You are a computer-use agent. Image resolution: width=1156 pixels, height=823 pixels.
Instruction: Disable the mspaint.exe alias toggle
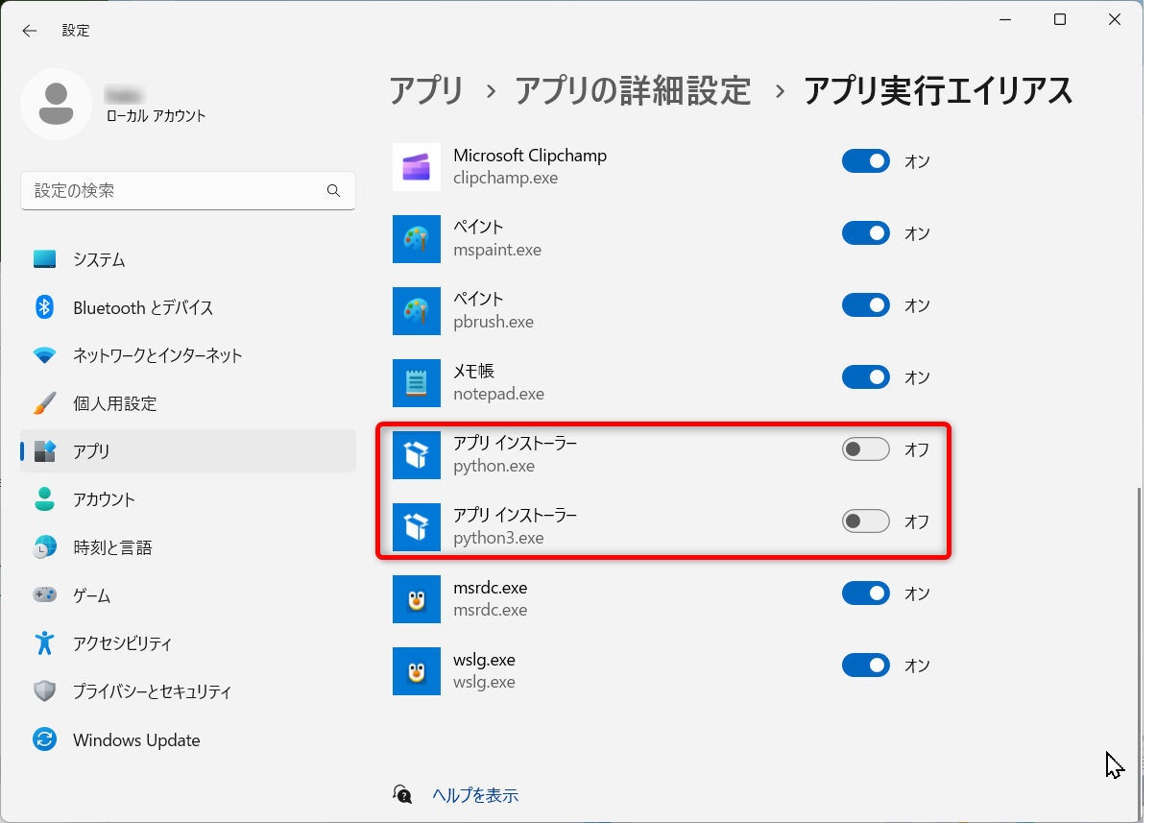[x=865, y=232]
